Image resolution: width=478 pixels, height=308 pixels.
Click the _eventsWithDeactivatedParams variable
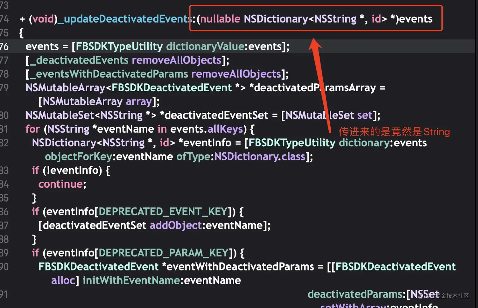(x=109, y=74)
